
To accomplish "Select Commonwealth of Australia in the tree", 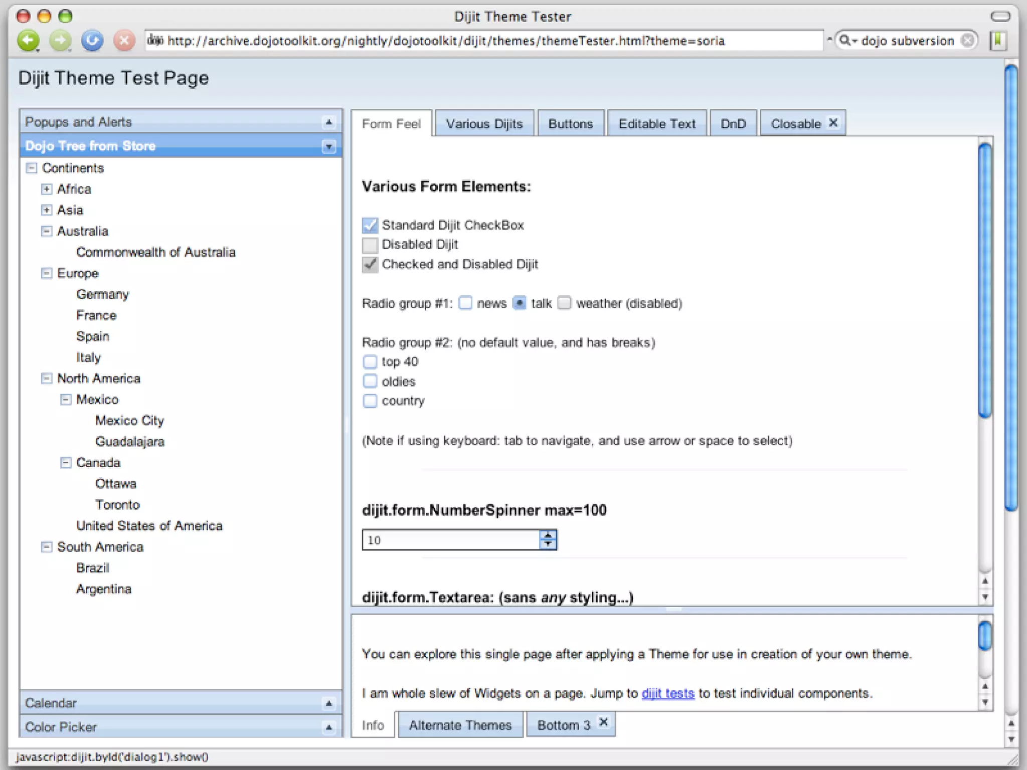I will tap(156, 252).
